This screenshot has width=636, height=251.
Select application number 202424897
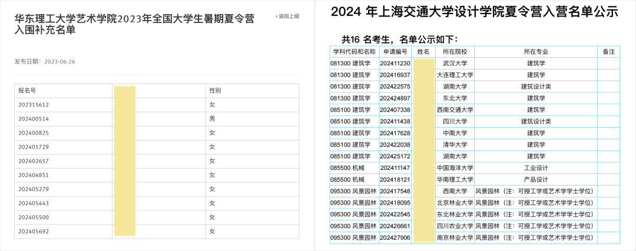[x=396, y=98]
